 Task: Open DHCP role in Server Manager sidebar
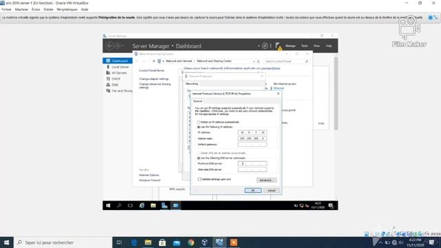pyautogui.click(x=116, y=79)
